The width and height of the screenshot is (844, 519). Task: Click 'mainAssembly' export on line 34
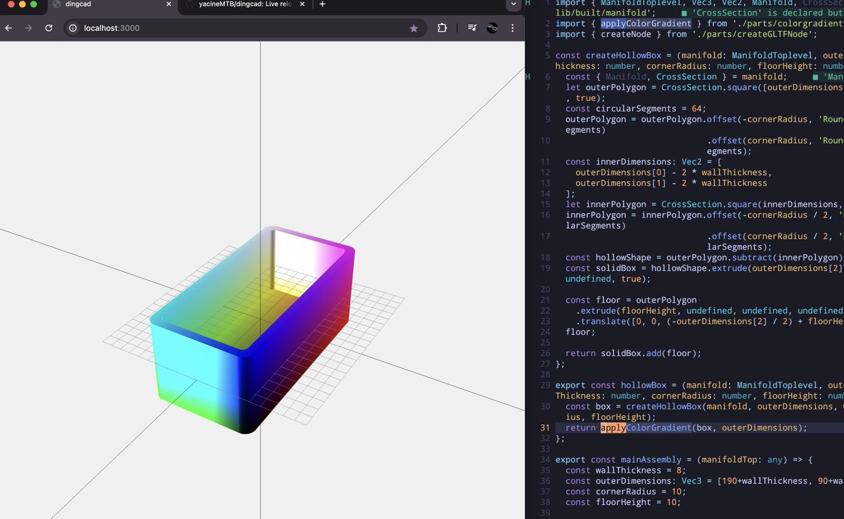(x=651, y=460)
